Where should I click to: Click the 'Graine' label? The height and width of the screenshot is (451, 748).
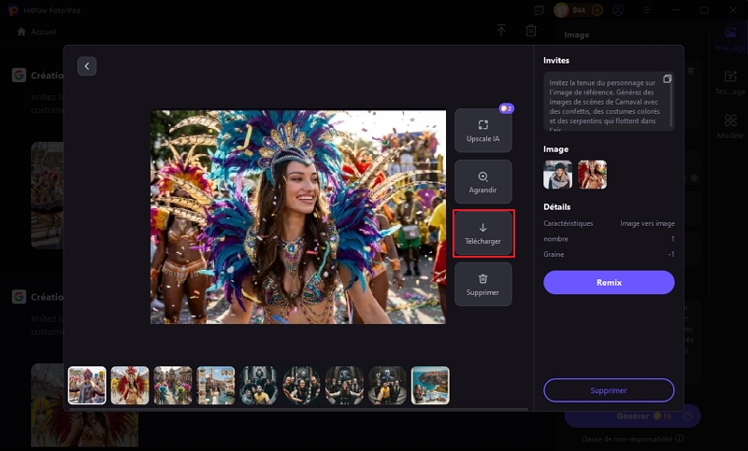[x=554, y=254]
